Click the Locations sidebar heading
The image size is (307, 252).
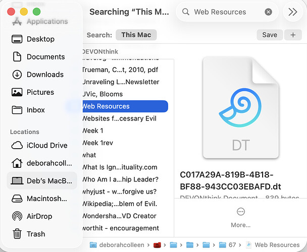[x=25, y=132]
